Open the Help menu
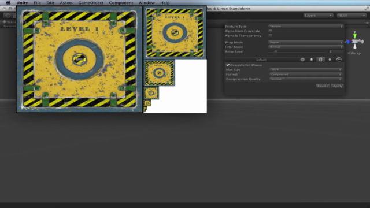370x208 pixels. 165,3
